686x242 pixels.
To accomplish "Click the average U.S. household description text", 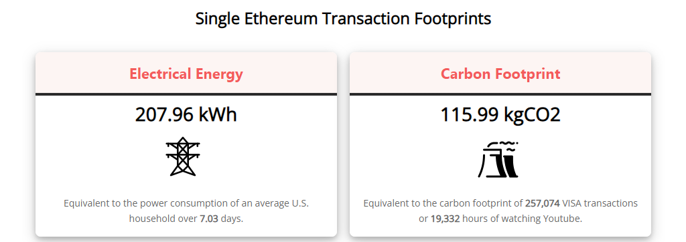I will 186,211.
